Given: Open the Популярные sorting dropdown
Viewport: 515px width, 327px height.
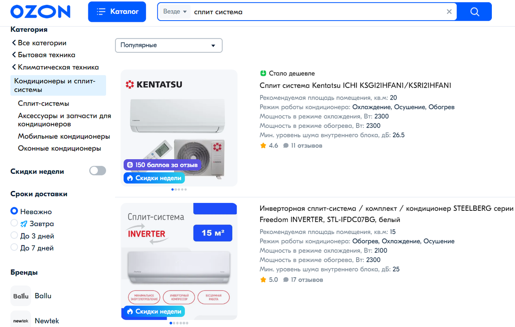Looking at the screenshot, I should coord(168,45).
